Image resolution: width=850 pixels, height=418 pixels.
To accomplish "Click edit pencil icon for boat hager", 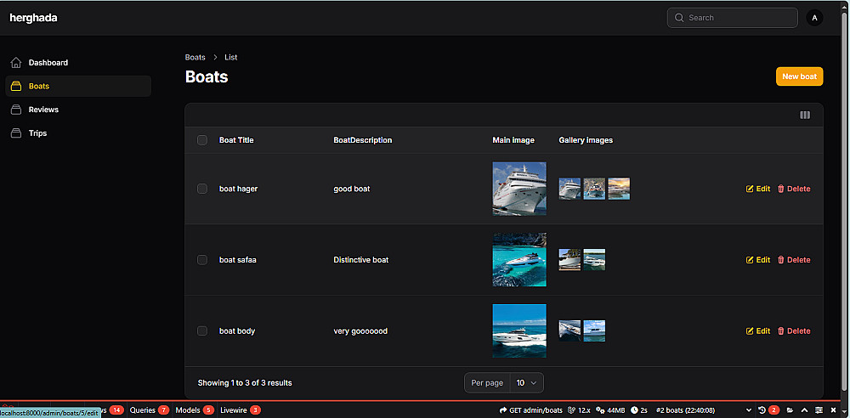I will (x=750, y=189).
